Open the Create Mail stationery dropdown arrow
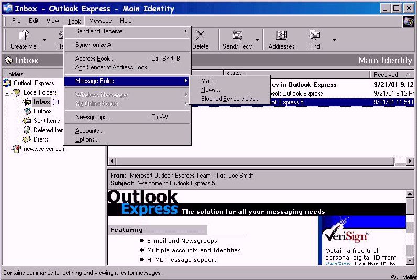This screenshot has height=280, width=417. point(44,40)
